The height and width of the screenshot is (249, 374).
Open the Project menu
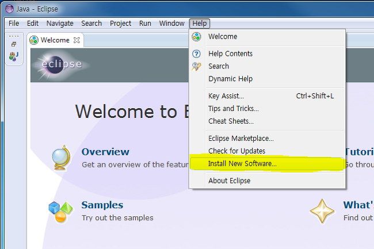(x=120, y=24)
